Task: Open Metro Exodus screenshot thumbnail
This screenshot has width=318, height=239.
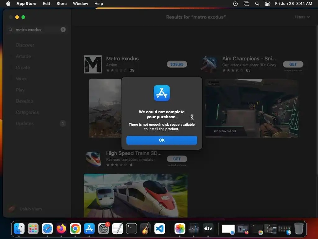Action: 105,108
